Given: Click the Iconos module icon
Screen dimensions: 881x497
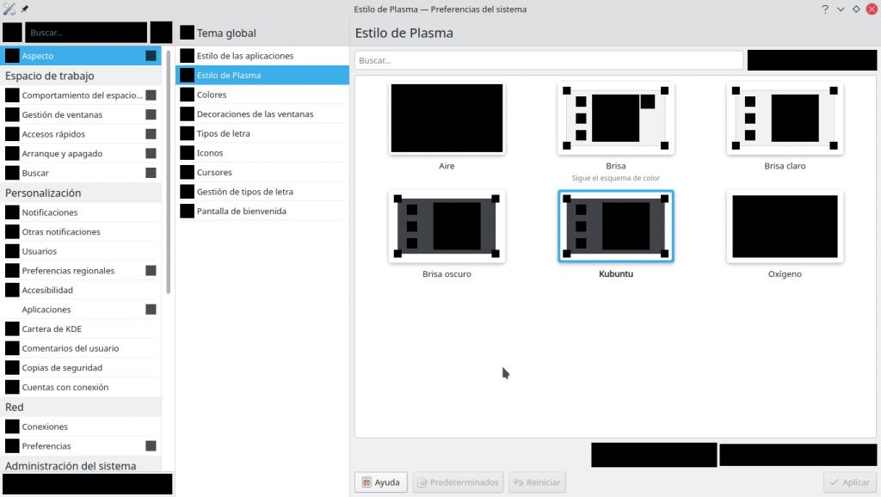Looking at the screenshot, I should point(187,153).
